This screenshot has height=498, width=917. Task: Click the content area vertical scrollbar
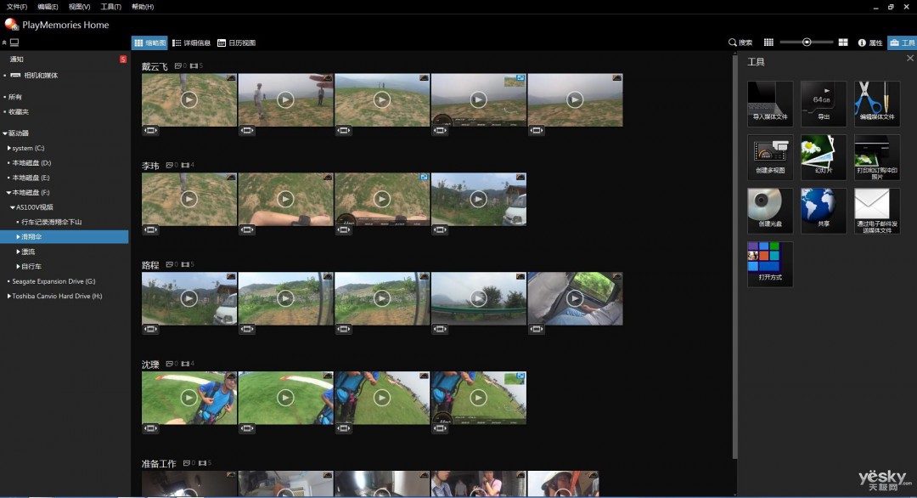click(735, 257)
